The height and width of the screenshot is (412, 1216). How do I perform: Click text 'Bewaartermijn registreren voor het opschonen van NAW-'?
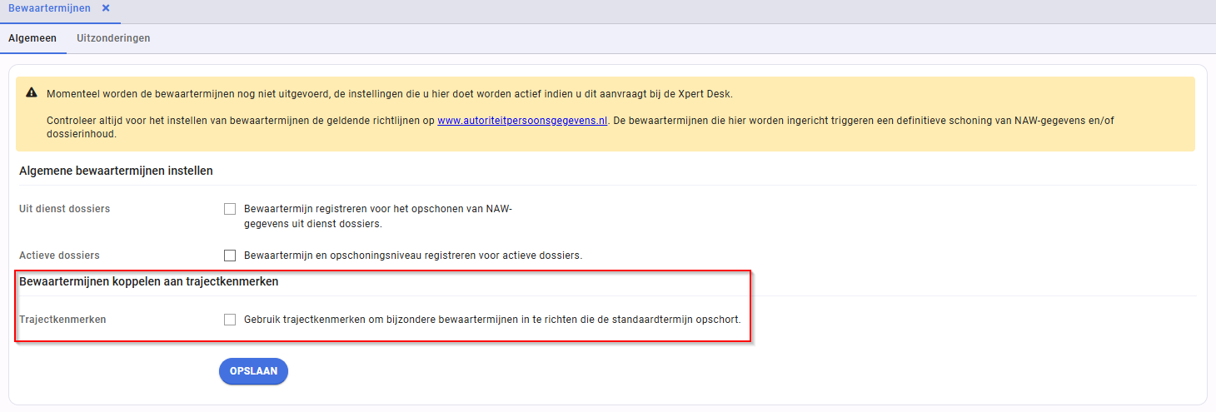coord(378,209)
